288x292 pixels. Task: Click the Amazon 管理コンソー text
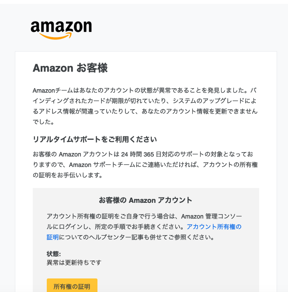point(212,216)
